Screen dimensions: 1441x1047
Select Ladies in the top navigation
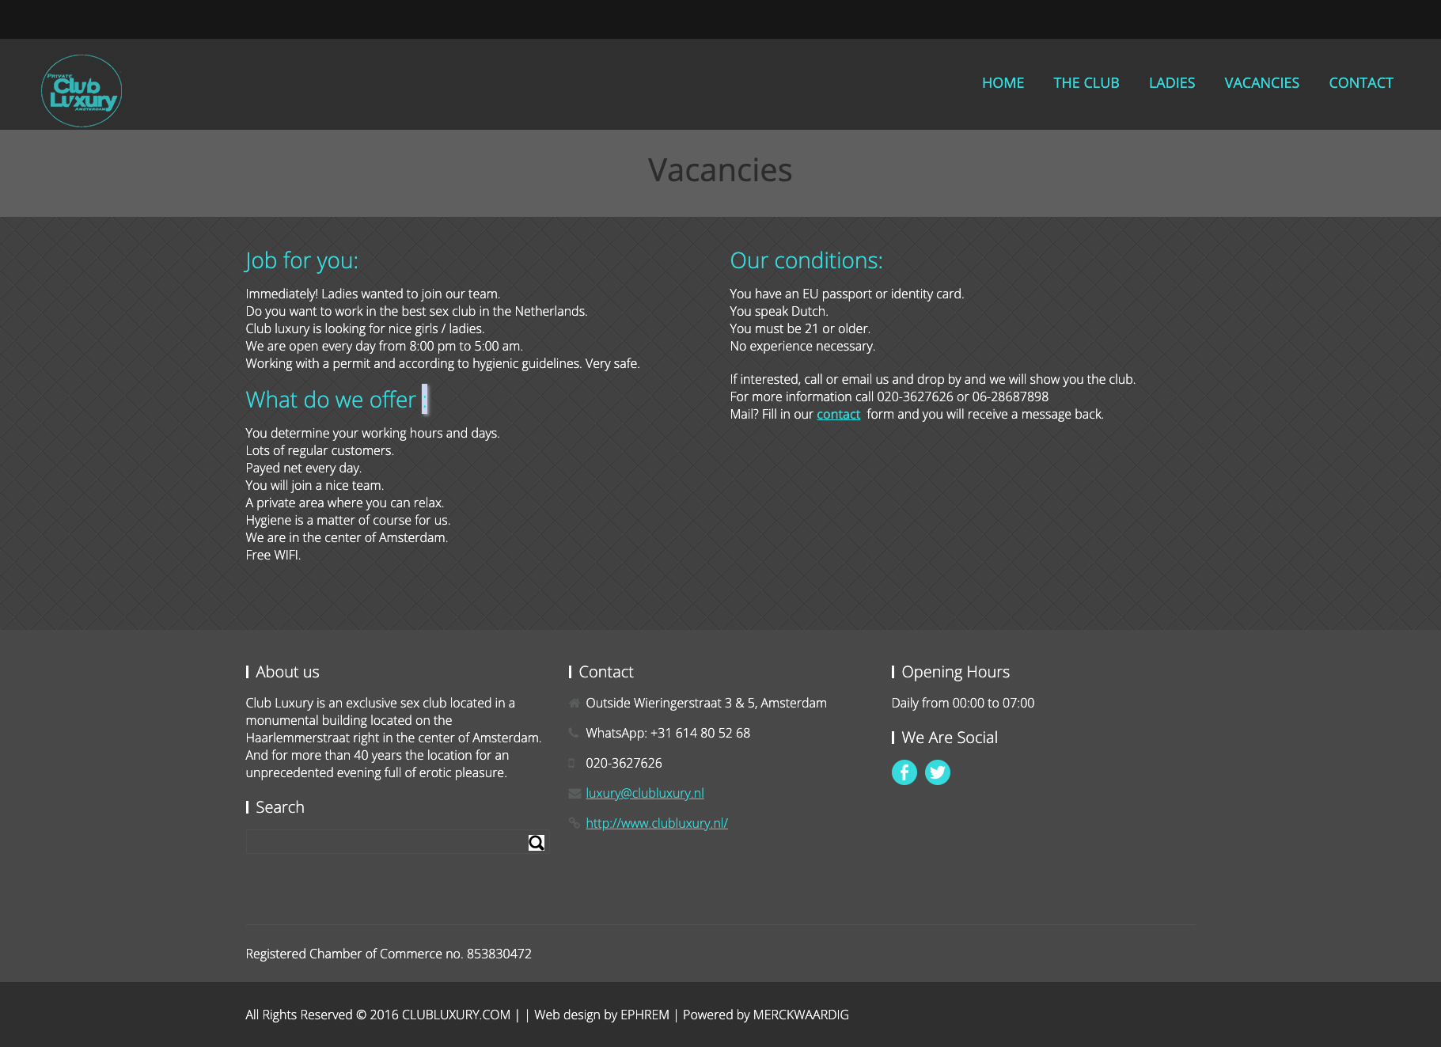1171,83
